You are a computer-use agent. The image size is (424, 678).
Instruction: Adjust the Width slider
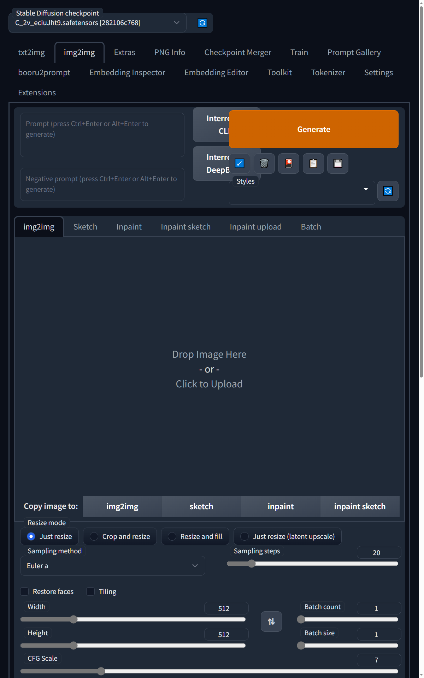click(x=133, y=619)
